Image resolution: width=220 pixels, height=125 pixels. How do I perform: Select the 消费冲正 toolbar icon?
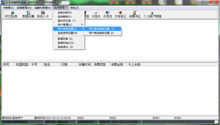click(134, 15)
